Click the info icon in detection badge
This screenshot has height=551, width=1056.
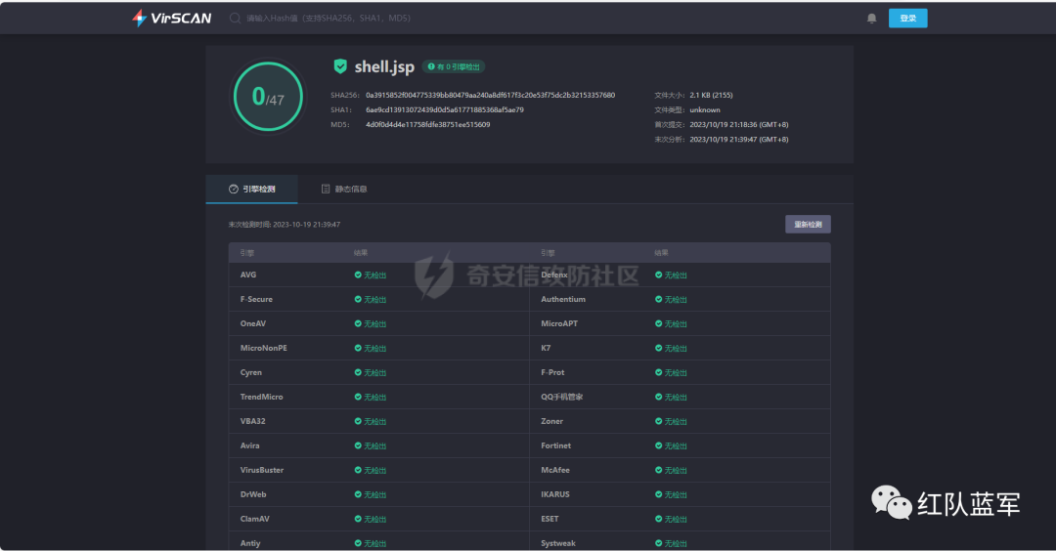(x=431, y=66)
